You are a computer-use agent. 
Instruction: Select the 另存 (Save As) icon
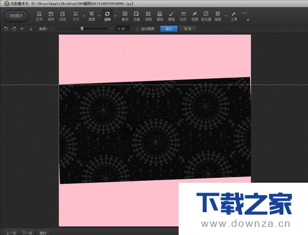pos(63,17)
